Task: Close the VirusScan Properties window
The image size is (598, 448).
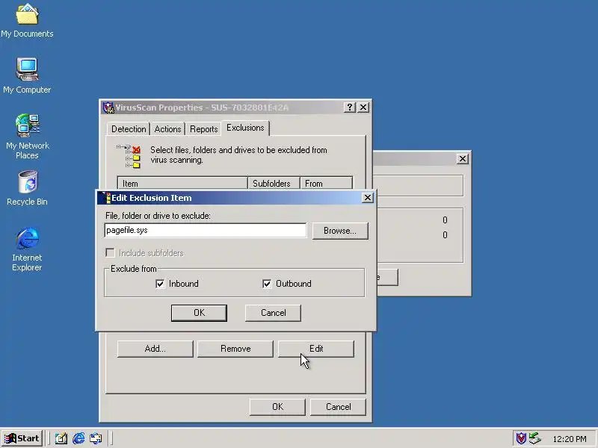Action: click(x=363, y=108)
